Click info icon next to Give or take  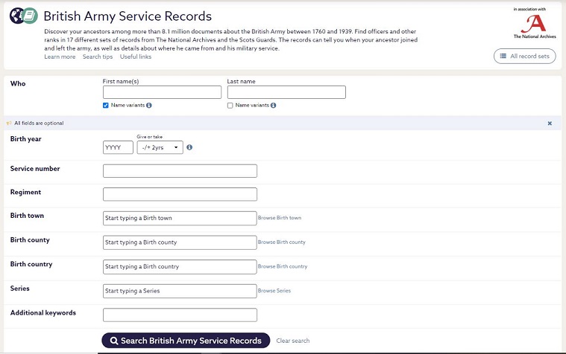pyautogui.click(x=189, y=147)
